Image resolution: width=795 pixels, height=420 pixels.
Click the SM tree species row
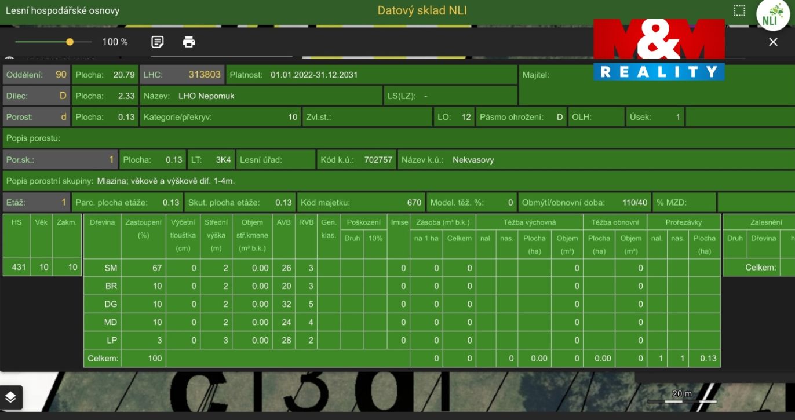(x=402, y=268)
